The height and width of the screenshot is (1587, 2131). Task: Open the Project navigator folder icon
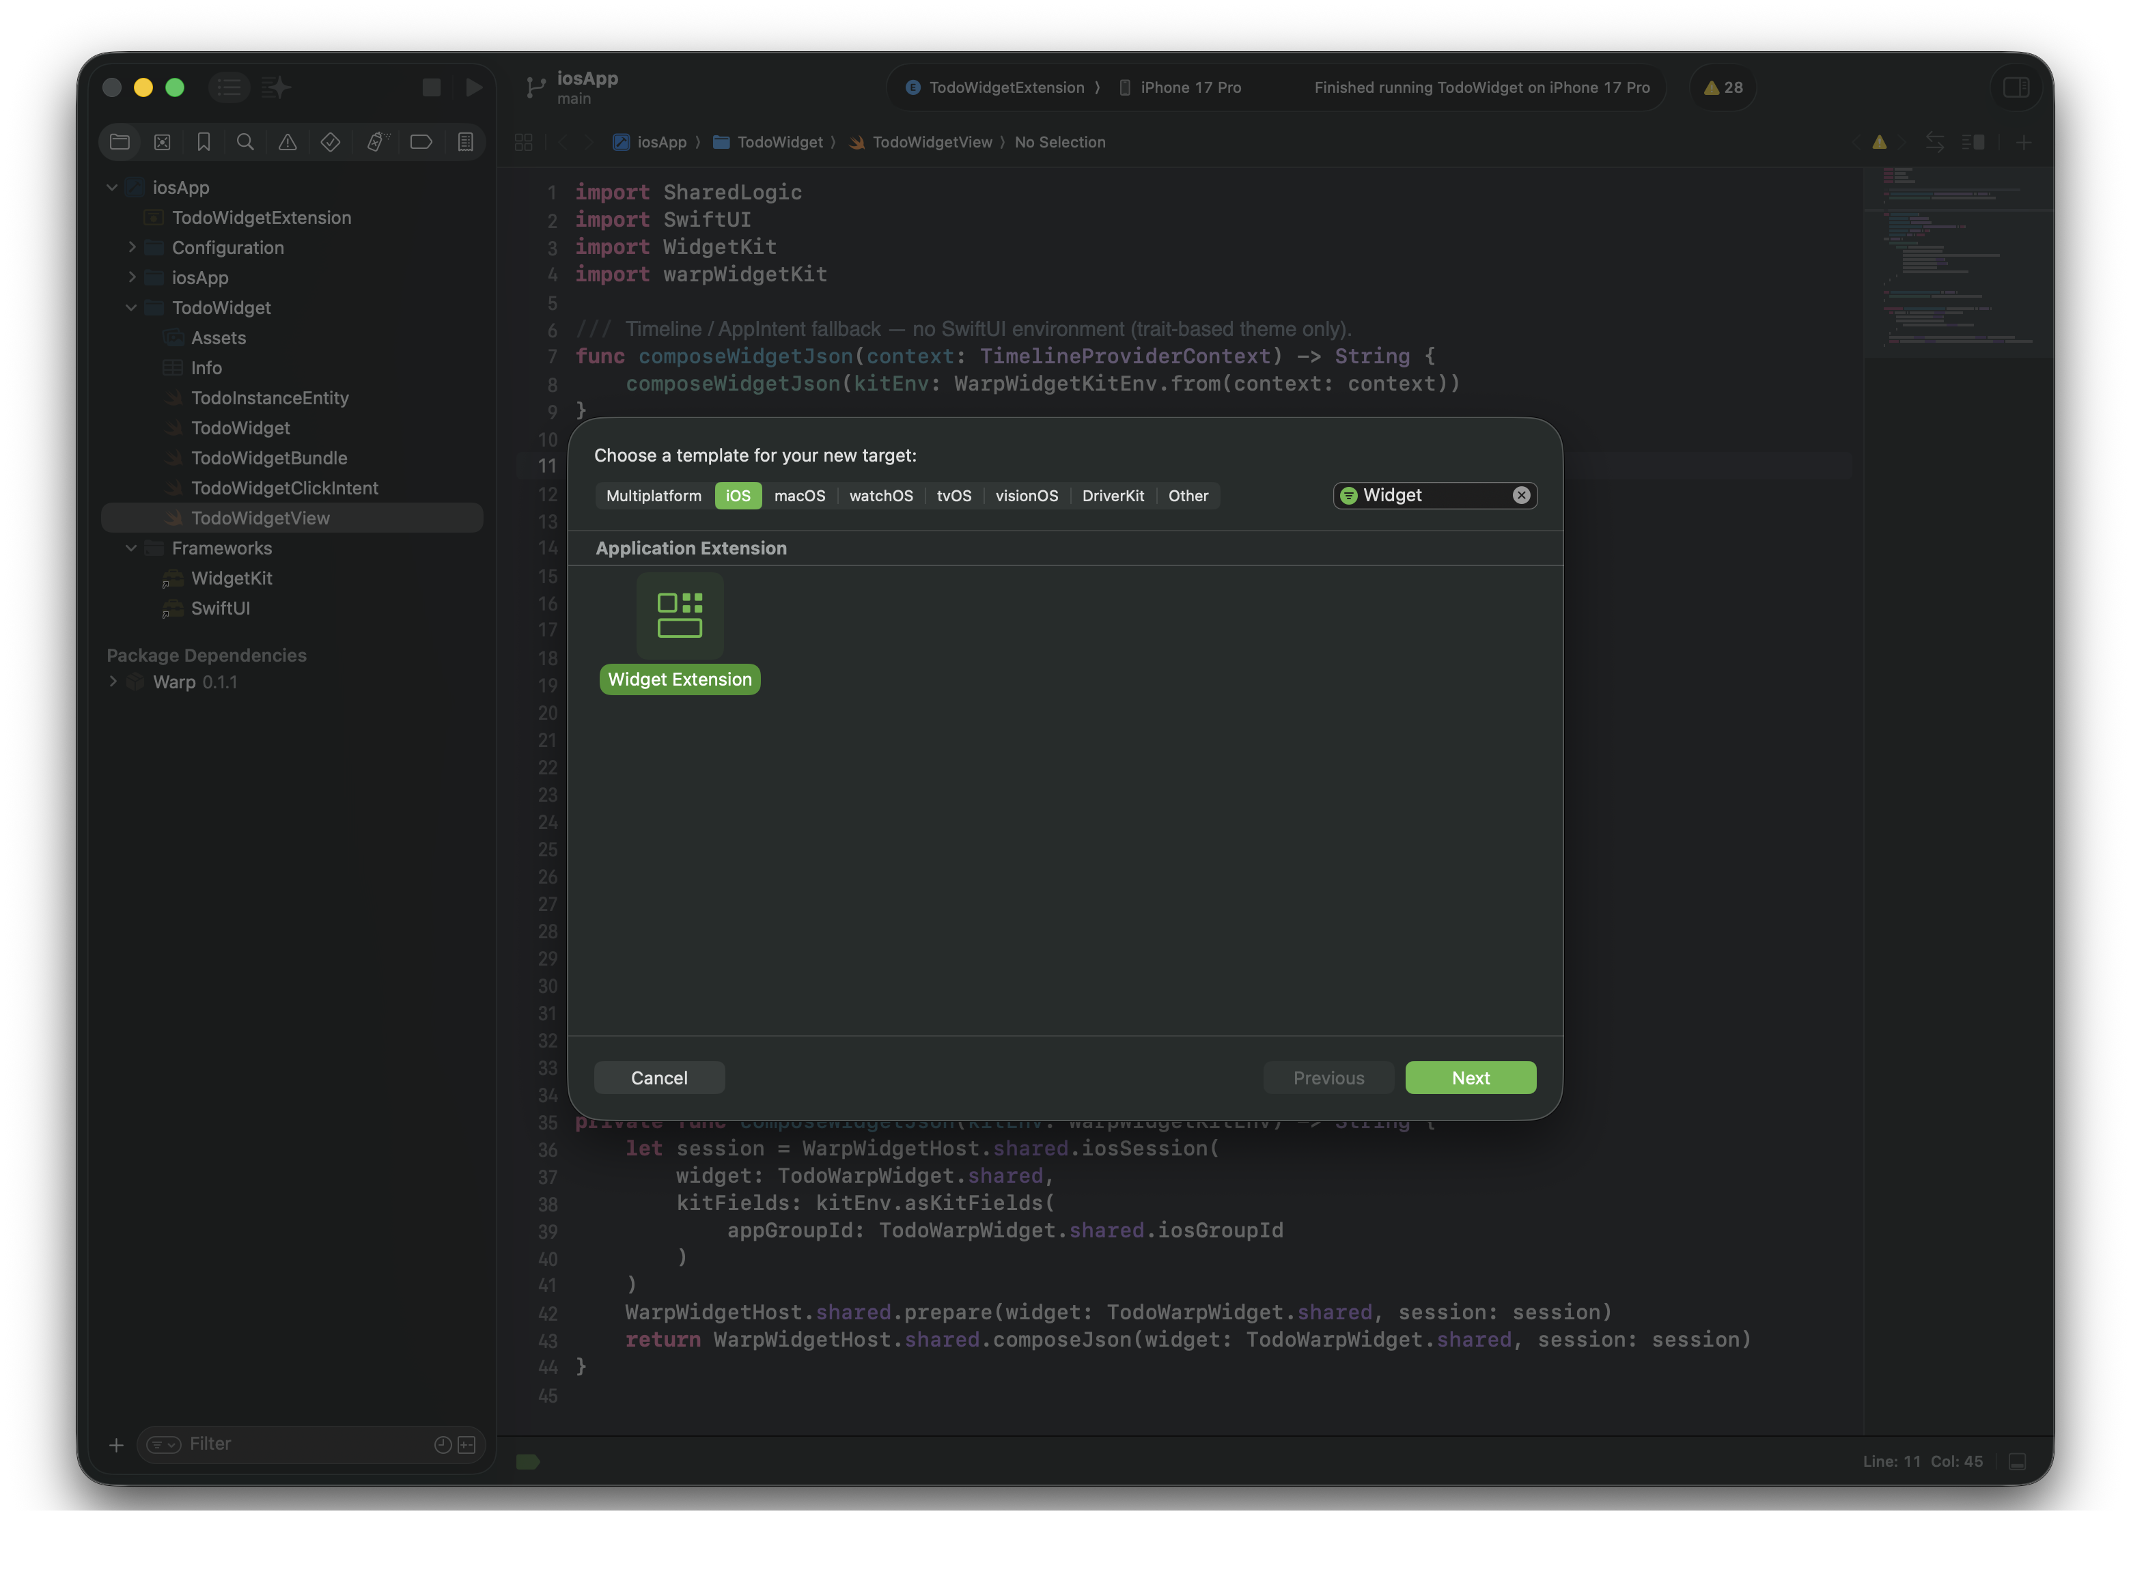click(120, 142)
